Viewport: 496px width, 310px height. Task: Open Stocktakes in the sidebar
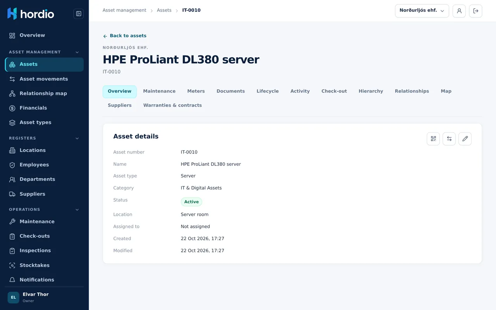click(44, 265)
